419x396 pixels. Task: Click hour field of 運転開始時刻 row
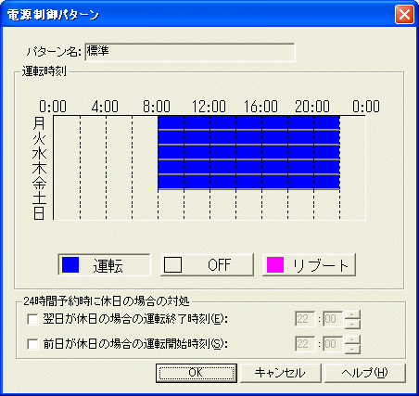coord(305,344)
